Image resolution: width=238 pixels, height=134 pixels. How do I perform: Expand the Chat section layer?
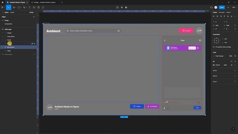pyautogui.click(x=3, y=36)
